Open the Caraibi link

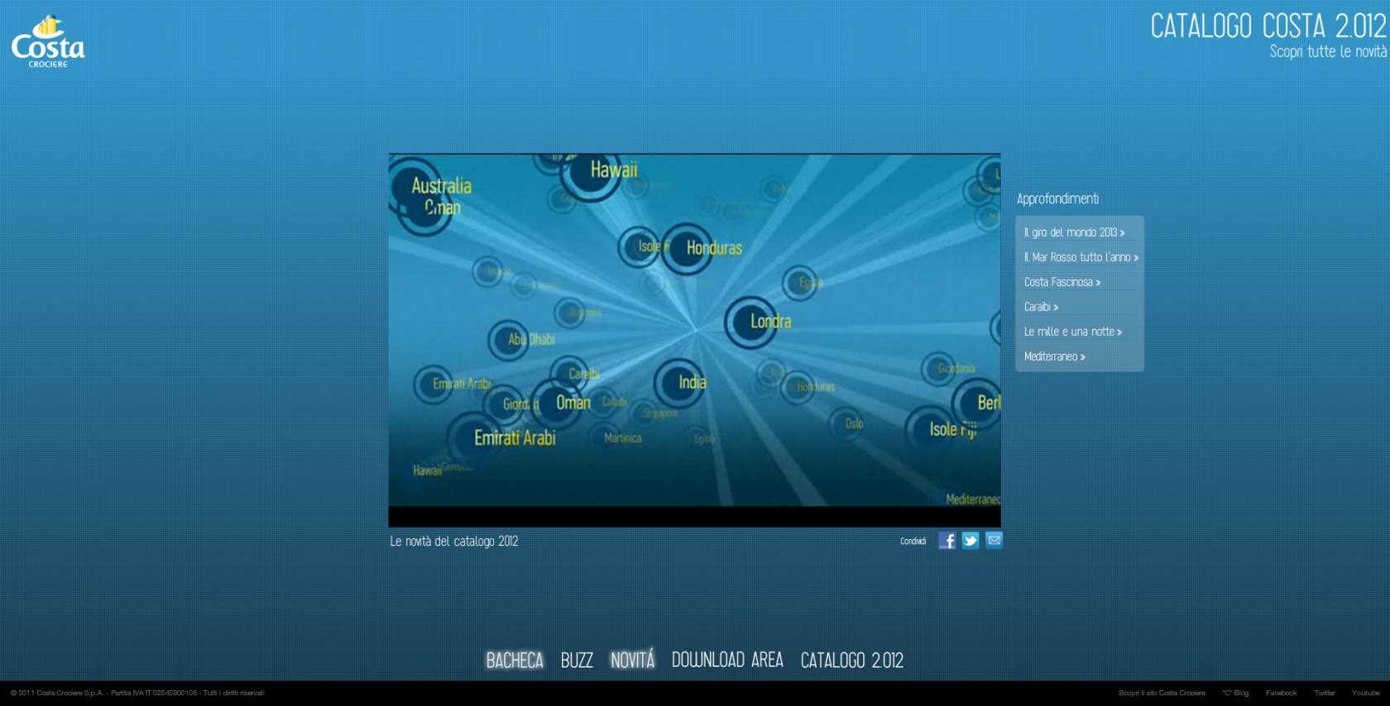click(1041, 307)
